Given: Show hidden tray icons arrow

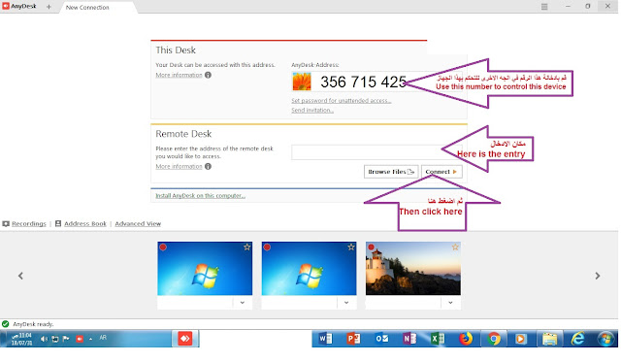Looking at the screenshot, I should (90, 339).
